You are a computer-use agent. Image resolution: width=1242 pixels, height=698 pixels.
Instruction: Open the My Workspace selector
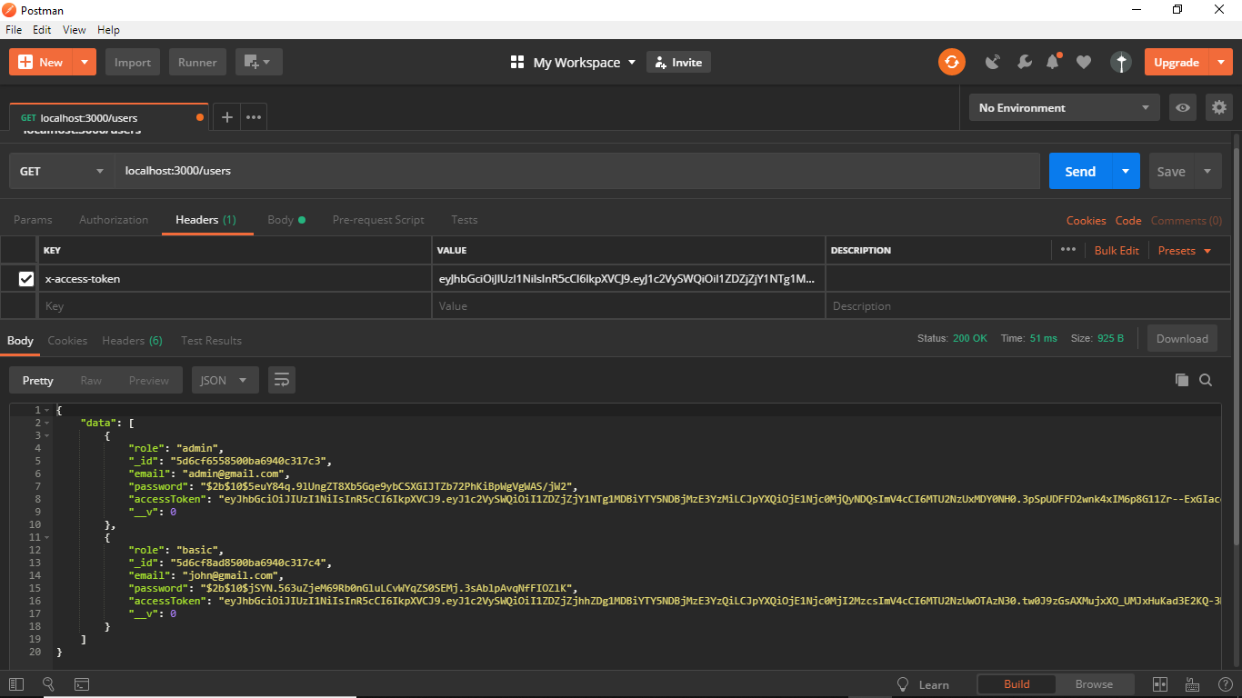click(574, 62)
